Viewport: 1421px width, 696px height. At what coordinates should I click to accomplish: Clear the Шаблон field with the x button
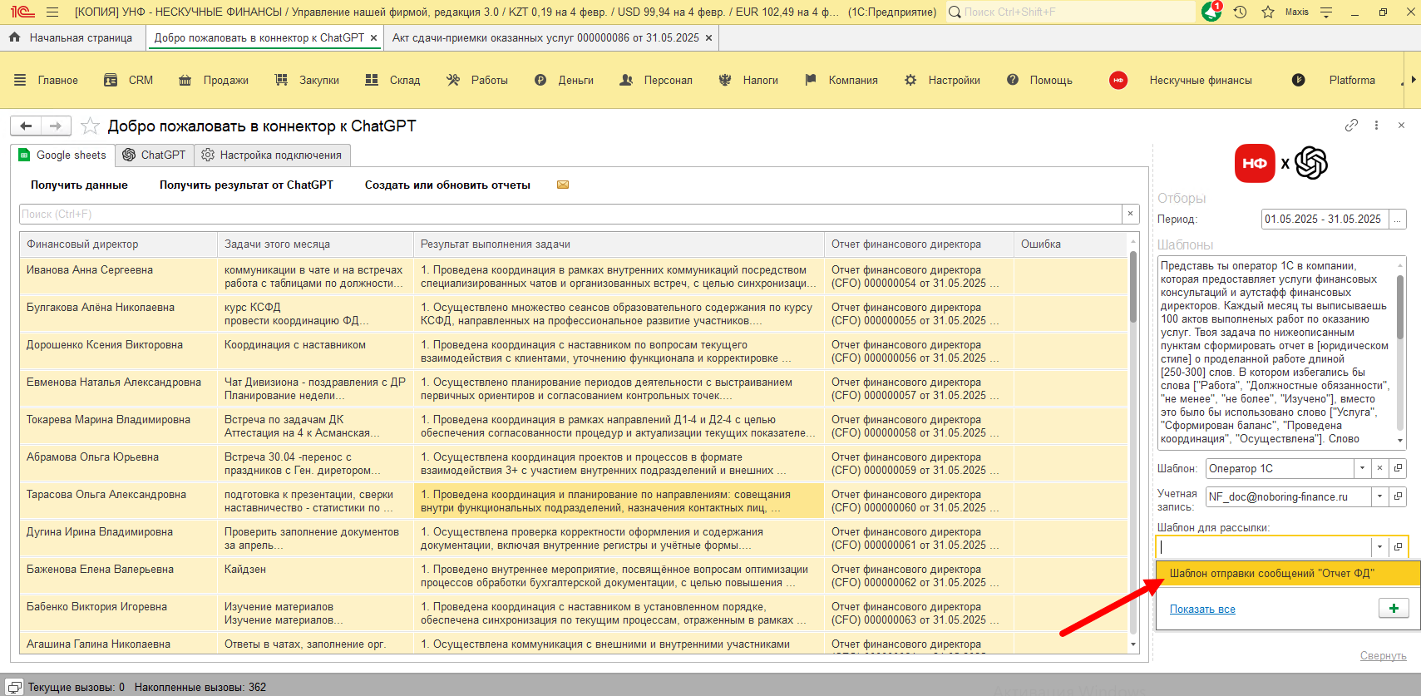point(1379,468)
